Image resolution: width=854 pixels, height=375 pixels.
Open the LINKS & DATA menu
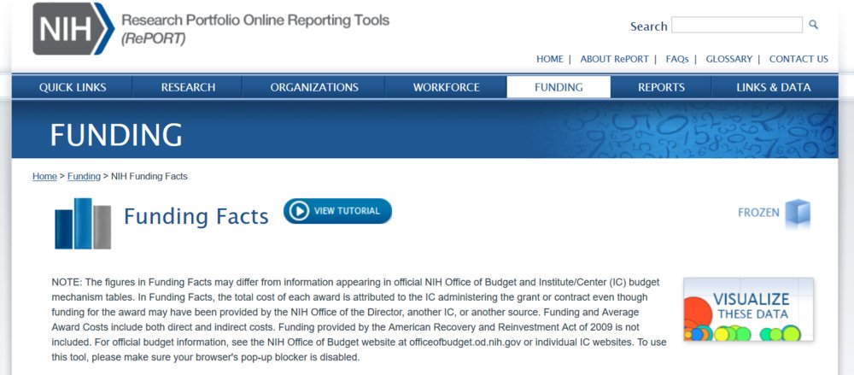click(774, 87)
